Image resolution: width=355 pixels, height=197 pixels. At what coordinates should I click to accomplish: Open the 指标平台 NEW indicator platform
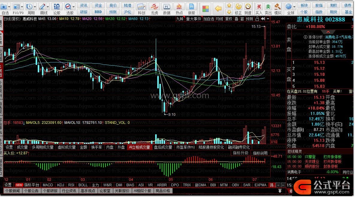(27, 185)
